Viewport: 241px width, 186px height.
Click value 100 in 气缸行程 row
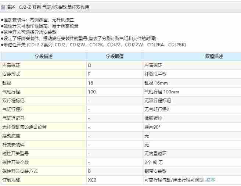click(115, 92)
